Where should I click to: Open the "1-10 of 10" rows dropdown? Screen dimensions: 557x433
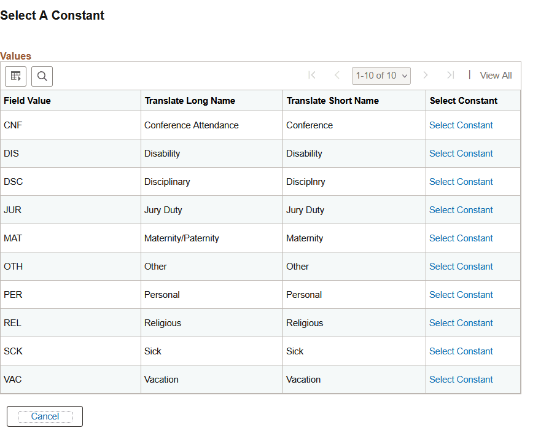[381, 75]
